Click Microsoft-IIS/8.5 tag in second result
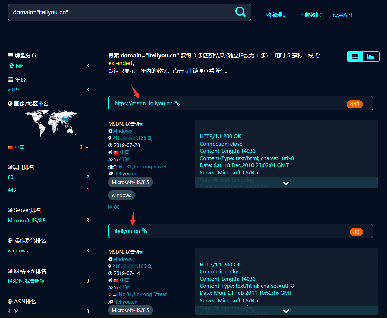The image size is (387, 318). (x=130, y=310)
